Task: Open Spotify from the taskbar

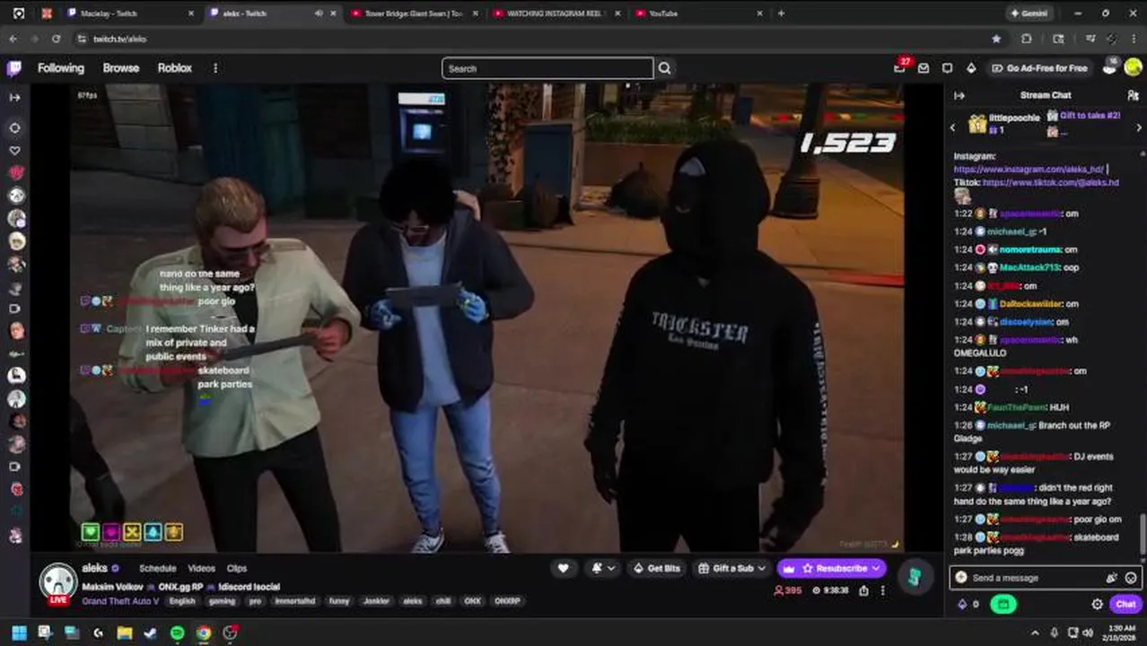Action: click(x=177, y=633)
